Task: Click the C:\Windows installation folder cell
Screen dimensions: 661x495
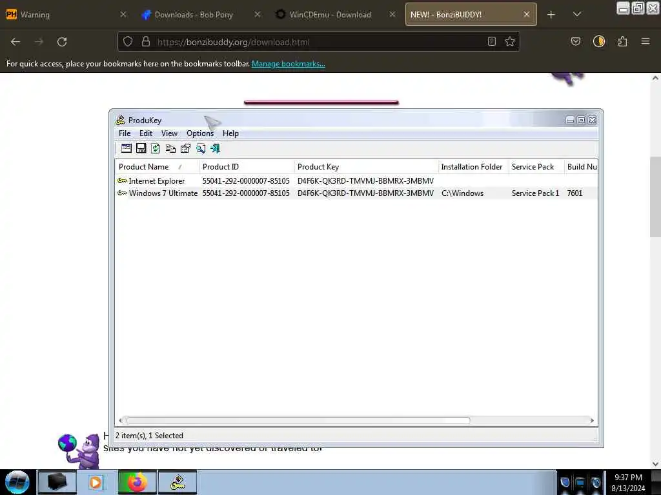Action: [x=462, y=193]
